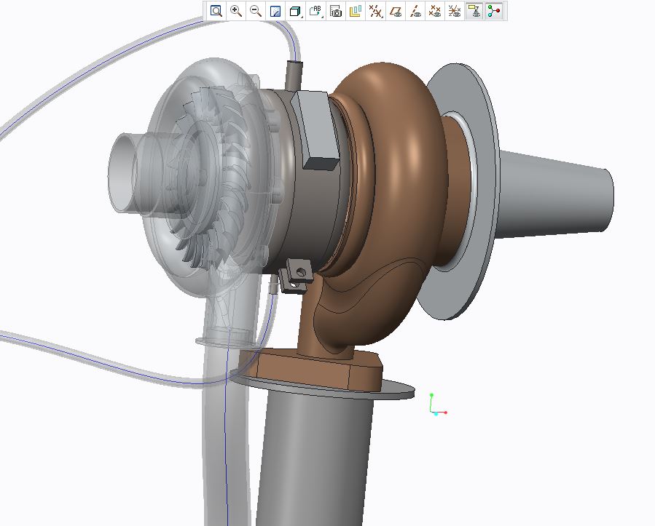655x526 pixels.
Task: Toggle the spin center icon
Action: (x=494, y=11)
